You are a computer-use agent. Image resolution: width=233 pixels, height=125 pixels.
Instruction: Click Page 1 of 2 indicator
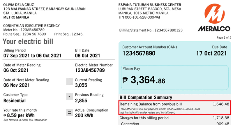pyautogui.click(x=224, y=38)
